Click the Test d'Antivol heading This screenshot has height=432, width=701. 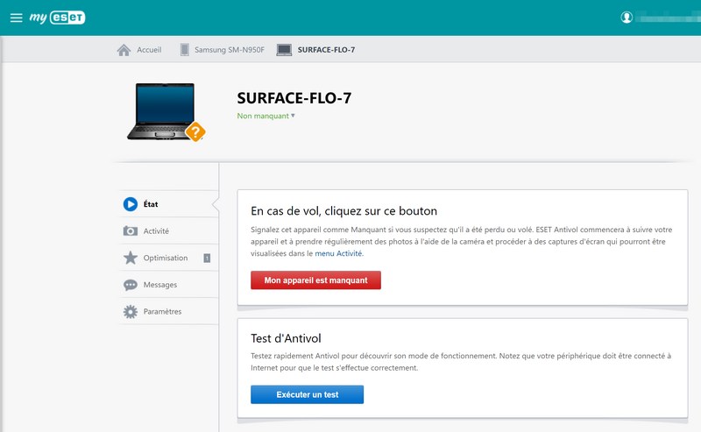tap(286, 338)
